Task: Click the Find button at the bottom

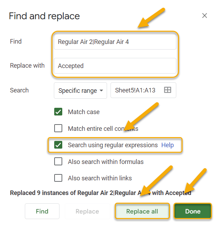Action: pos(42,211)
